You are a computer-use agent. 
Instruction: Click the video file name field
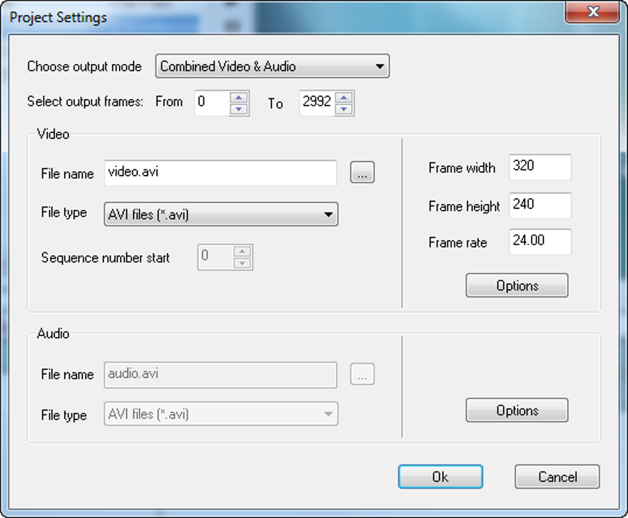tap(220, 173)
